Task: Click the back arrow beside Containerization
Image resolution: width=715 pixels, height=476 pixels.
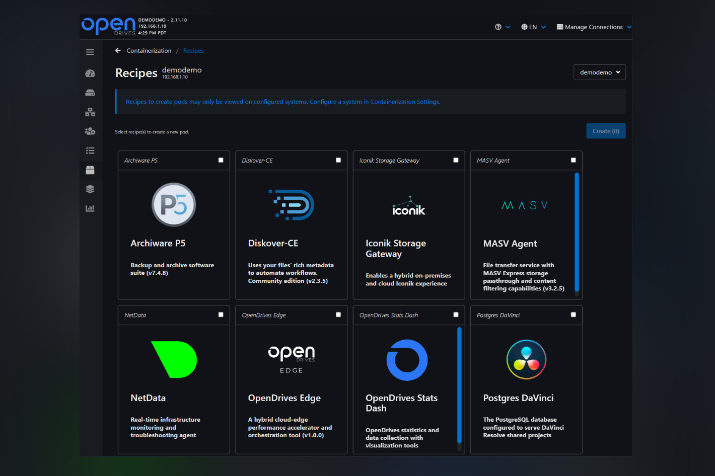Action: (118, 50)
